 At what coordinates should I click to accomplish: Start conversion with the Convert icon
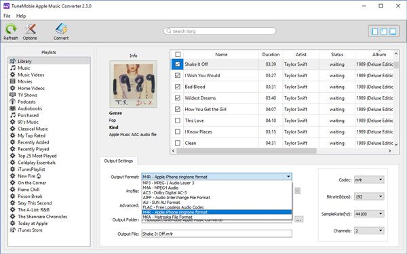[x=61, y=28]
